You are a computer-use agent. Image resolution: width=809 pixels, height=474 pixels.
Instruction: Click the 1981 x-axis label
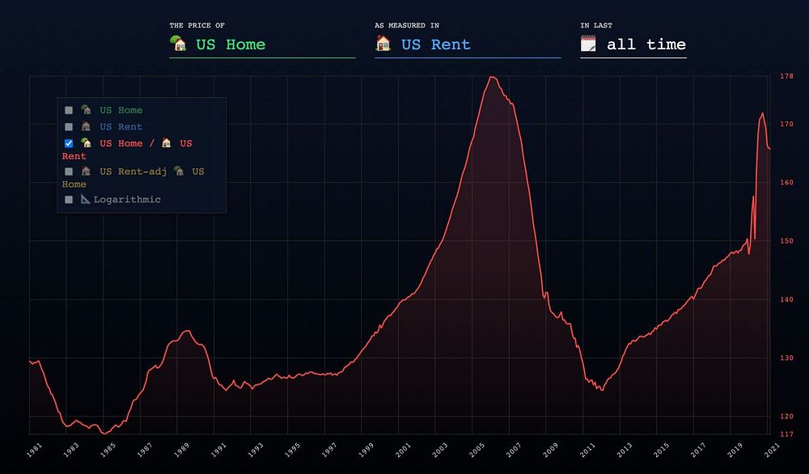click(x=34, y=451)
